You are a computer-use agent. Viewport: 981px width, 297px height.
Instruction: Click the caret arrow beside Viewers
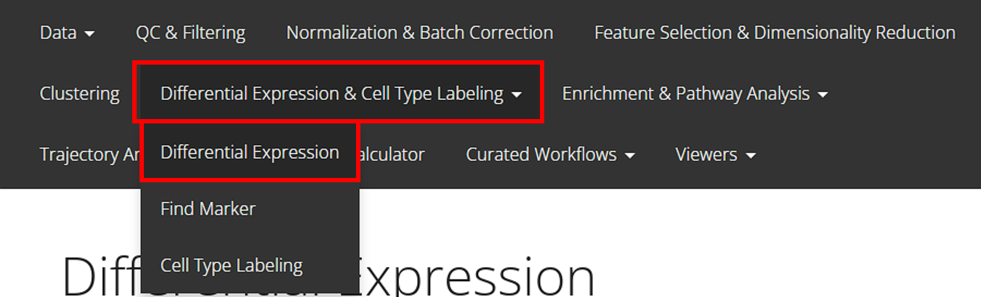(751, 155)
